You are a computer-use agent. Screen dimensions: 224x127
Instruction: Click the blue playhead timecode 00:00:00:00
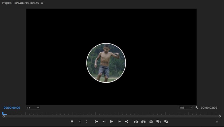pos(12,108)
